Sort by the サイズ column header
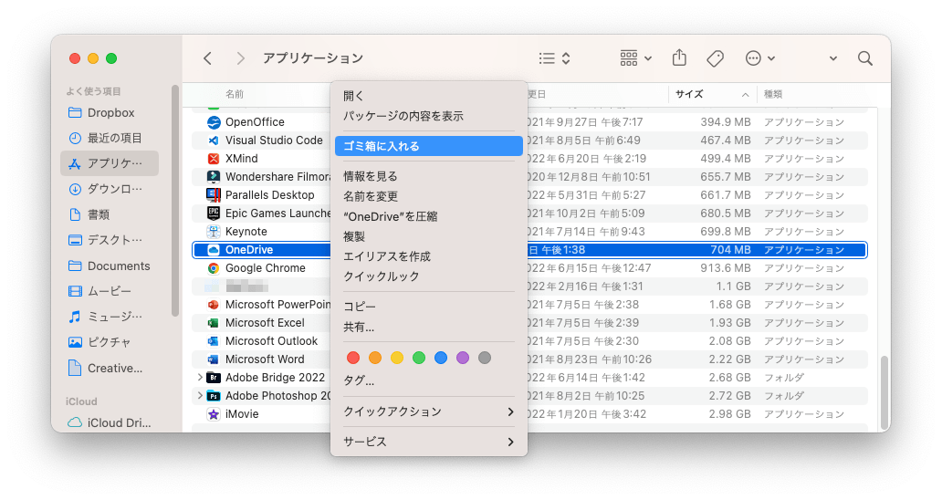Viewport: 942px width, 500px height. [689, 94]
